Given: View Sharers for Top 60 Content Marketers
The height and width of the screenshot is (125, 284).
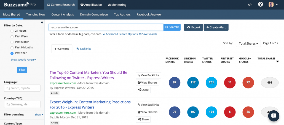Looking at the screenshot, I should pyautogui.click(x=148, y=83).
